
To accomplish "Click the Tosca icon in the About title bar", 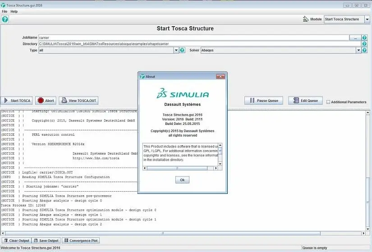I will 142,76.
